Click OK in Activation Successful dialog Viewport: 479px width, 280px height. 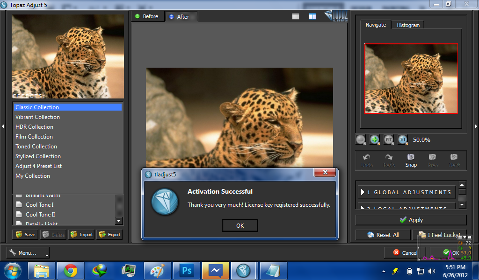coord(240,225)
